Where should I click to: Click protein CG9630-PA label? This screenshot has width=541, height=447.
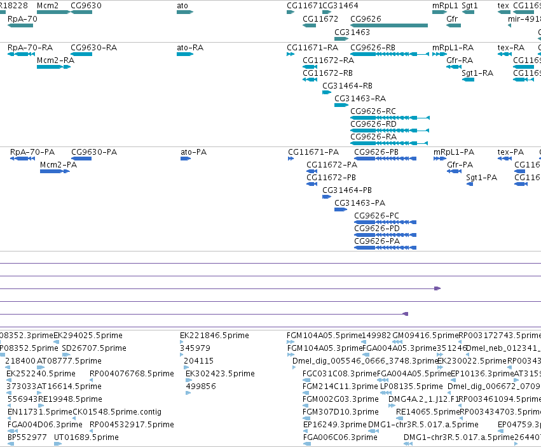[x=94, y=152]
